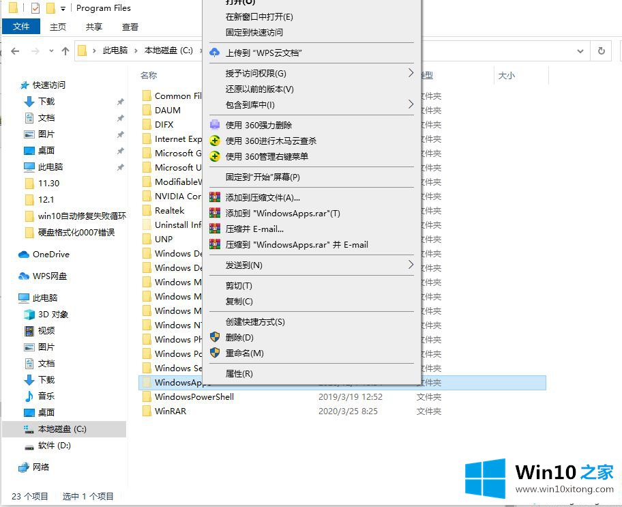Screen dimensions: 622x507
Task: Click the 360 force delete icon
Action: point(215,125)
